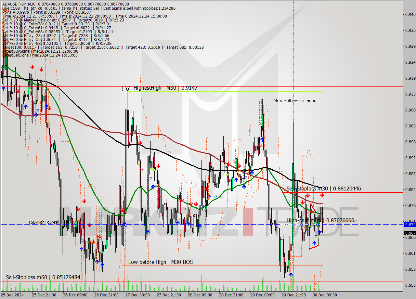Select the '28 Dec 21:00' time axis label
The height and width of the screenshot is (299, 416).
(231, 295)
